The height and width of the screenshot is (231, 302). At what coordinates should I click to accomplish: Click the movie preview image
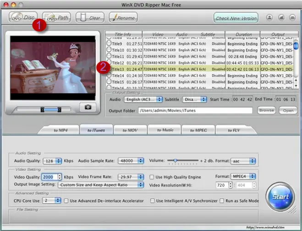click(x=53, y=68)
